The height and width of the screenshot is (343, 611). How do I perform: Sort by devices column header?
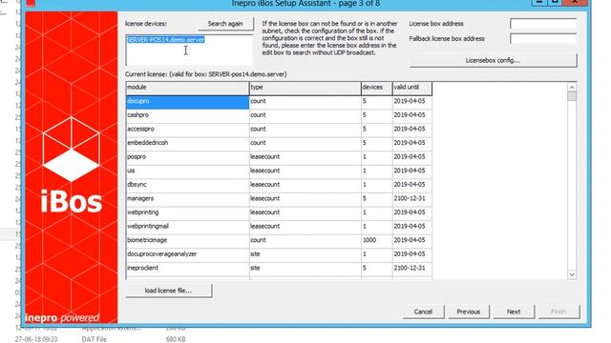pos(377,89)
